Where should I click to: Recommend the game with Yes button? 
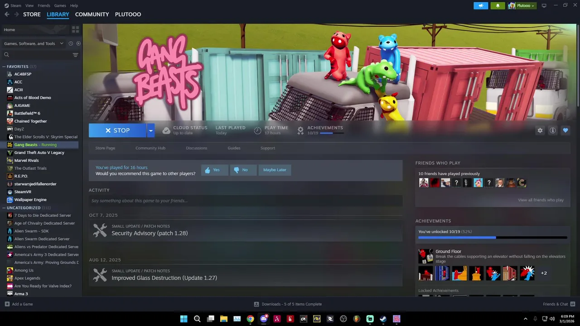214,170
